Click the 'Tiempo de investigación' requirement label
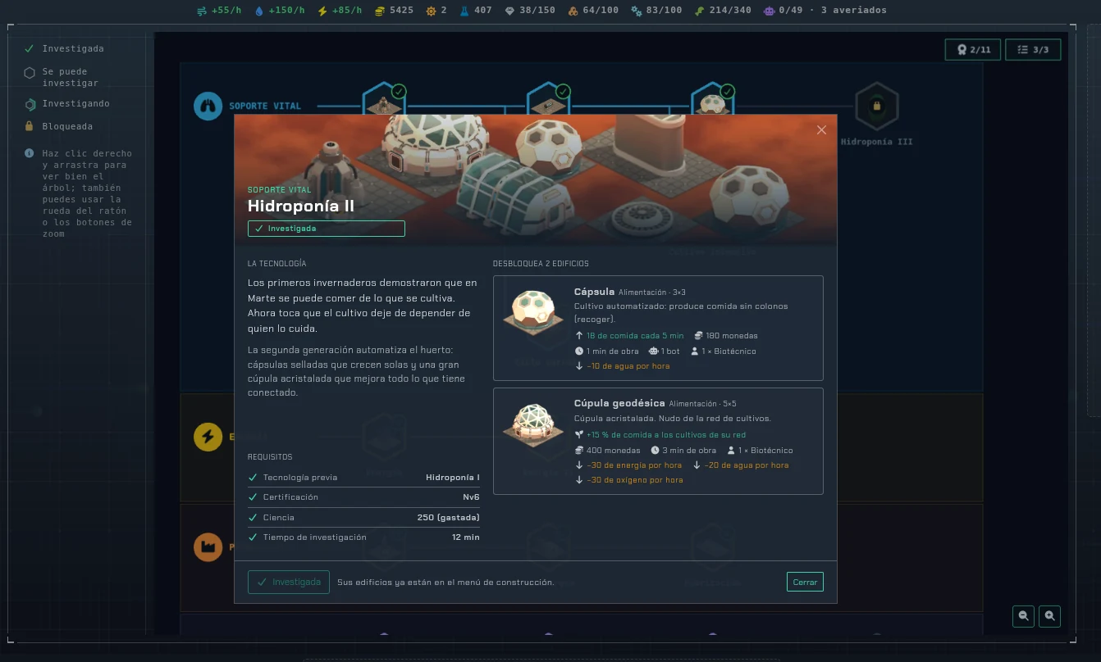This screenshot has height=662, width=1101. [315, 537]
